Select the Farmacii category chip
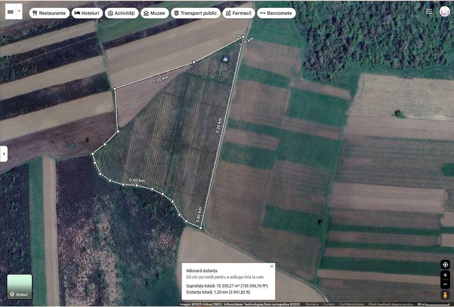 click(x=239, y=13)
